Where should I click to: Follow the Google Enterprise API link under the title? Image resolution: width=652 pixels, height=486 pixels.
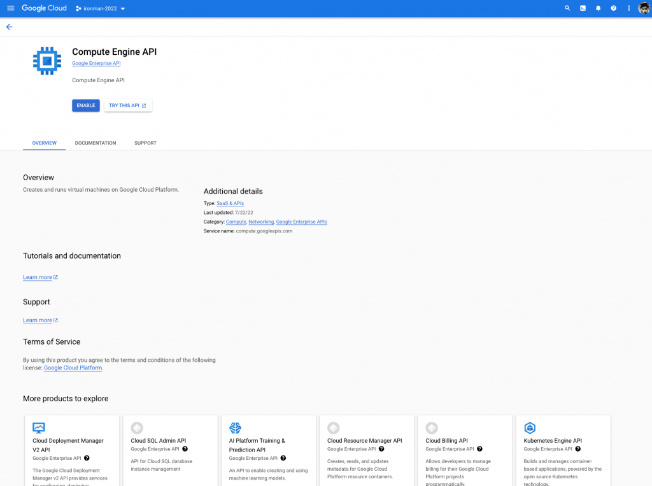point(97,63)
